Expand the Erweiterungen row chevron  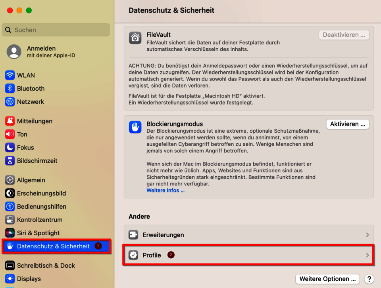click(x=368, y=235)
